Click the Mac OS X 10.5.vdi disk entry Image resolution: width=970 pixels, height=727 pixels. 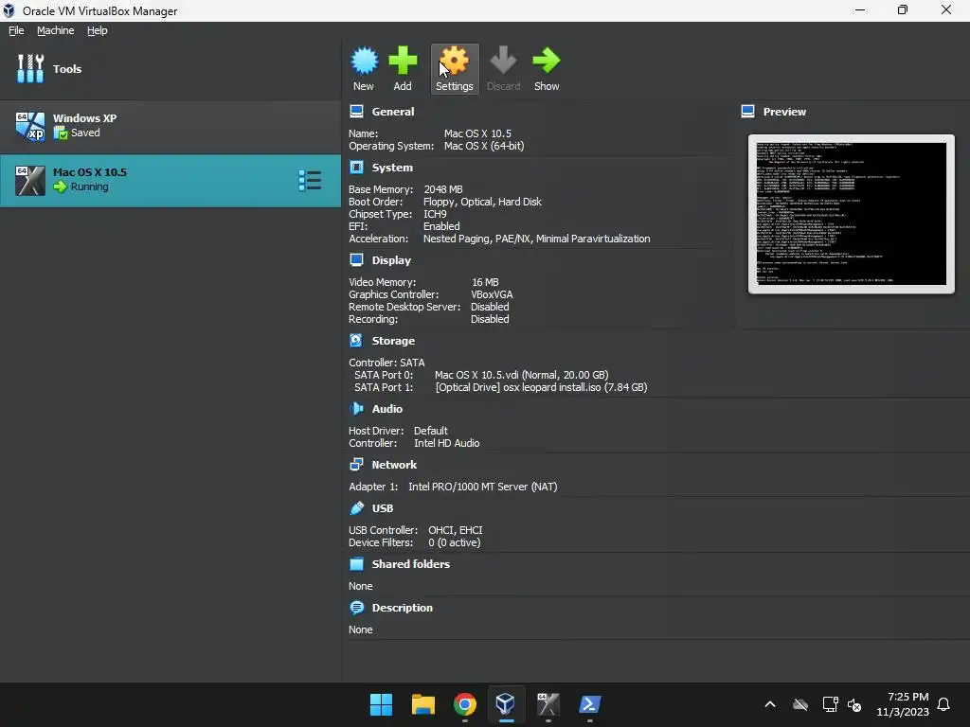[522, 375]
